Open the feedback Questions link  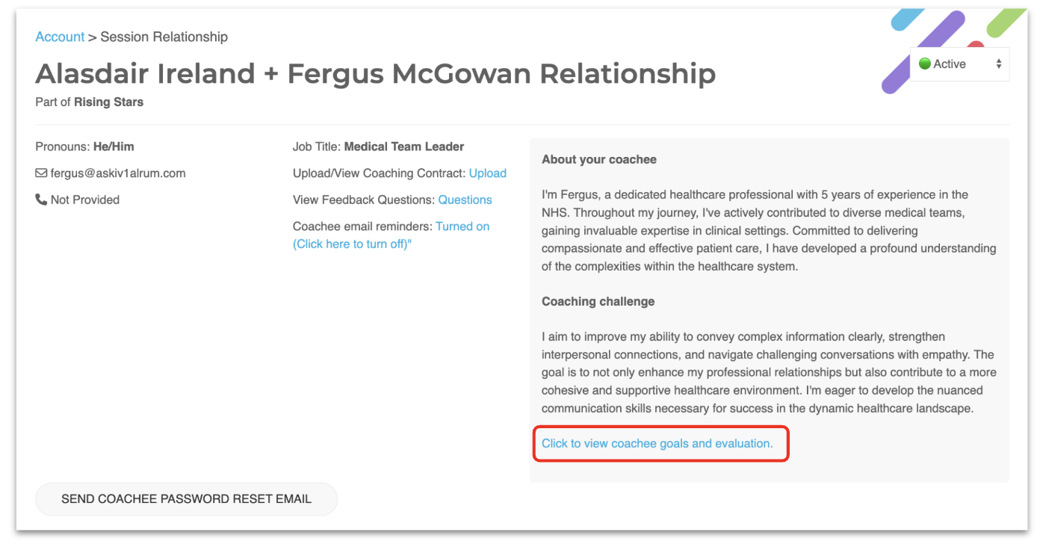(465, 200)
